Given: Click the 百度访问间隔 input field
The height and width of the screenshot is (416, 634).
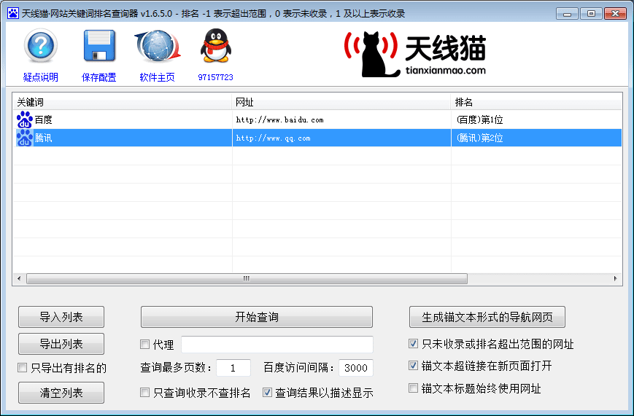Looking at the screenshot, I should (x=356, y=368).
